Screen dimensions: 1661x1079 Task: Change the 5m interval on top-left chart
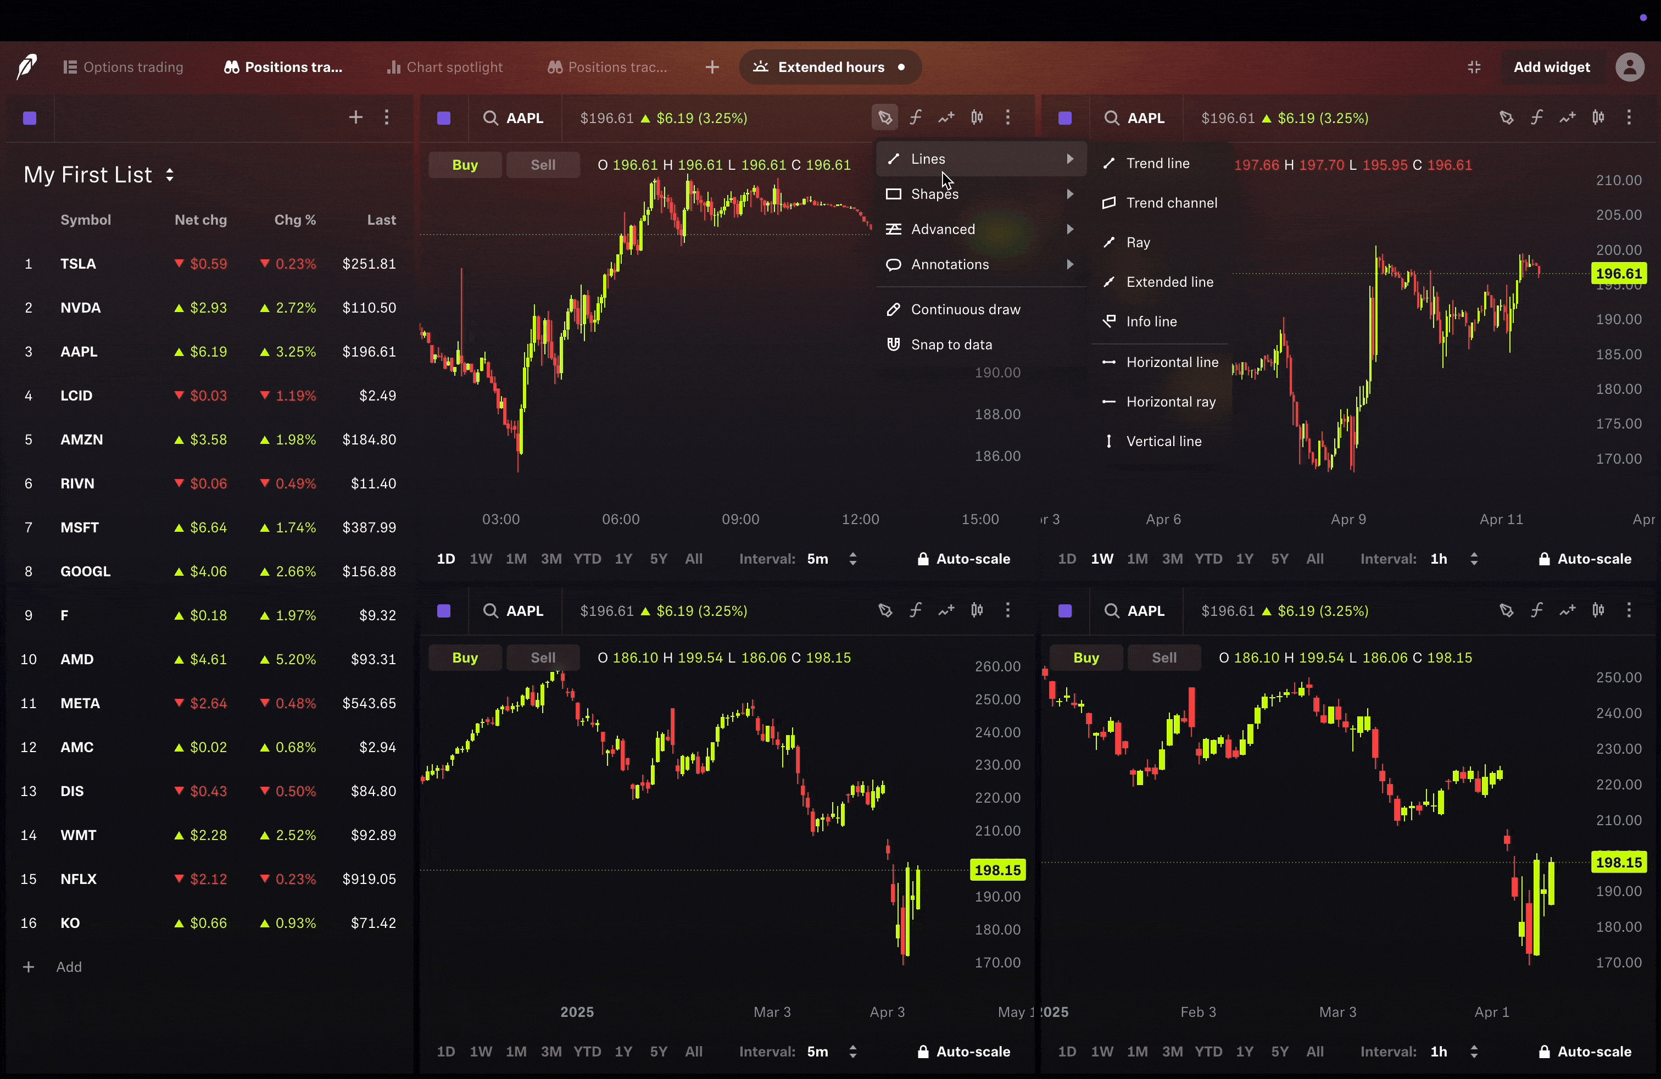coord(832,559)
